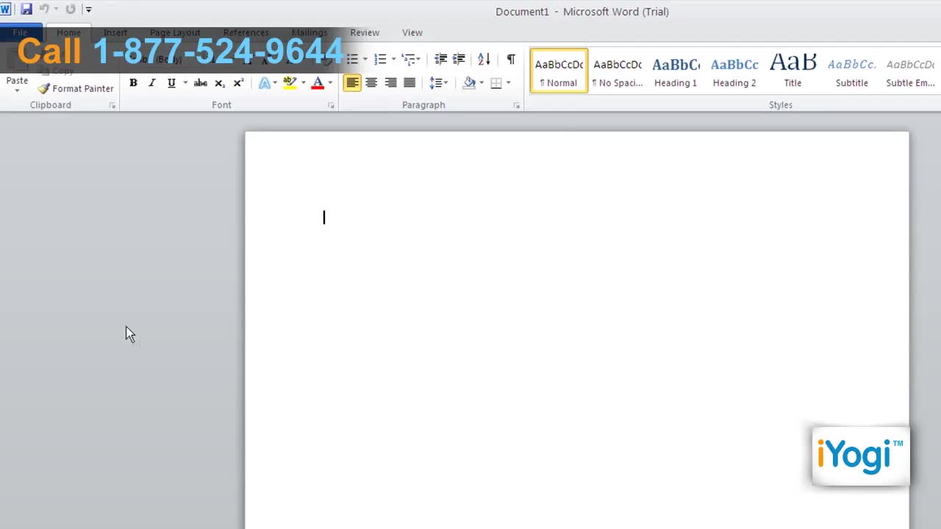
Task: Toggle Show/Hide paragraph marks
Action: tap(511, 59)
